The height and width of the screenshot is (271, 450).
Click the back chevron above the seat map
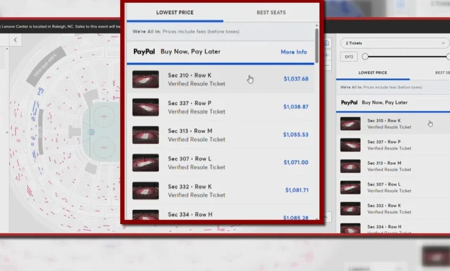tap(15, 40)
